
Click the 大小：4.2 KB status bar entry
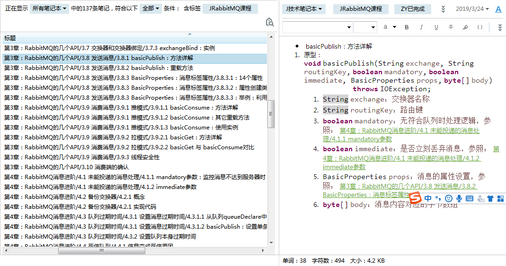point(367,261)
